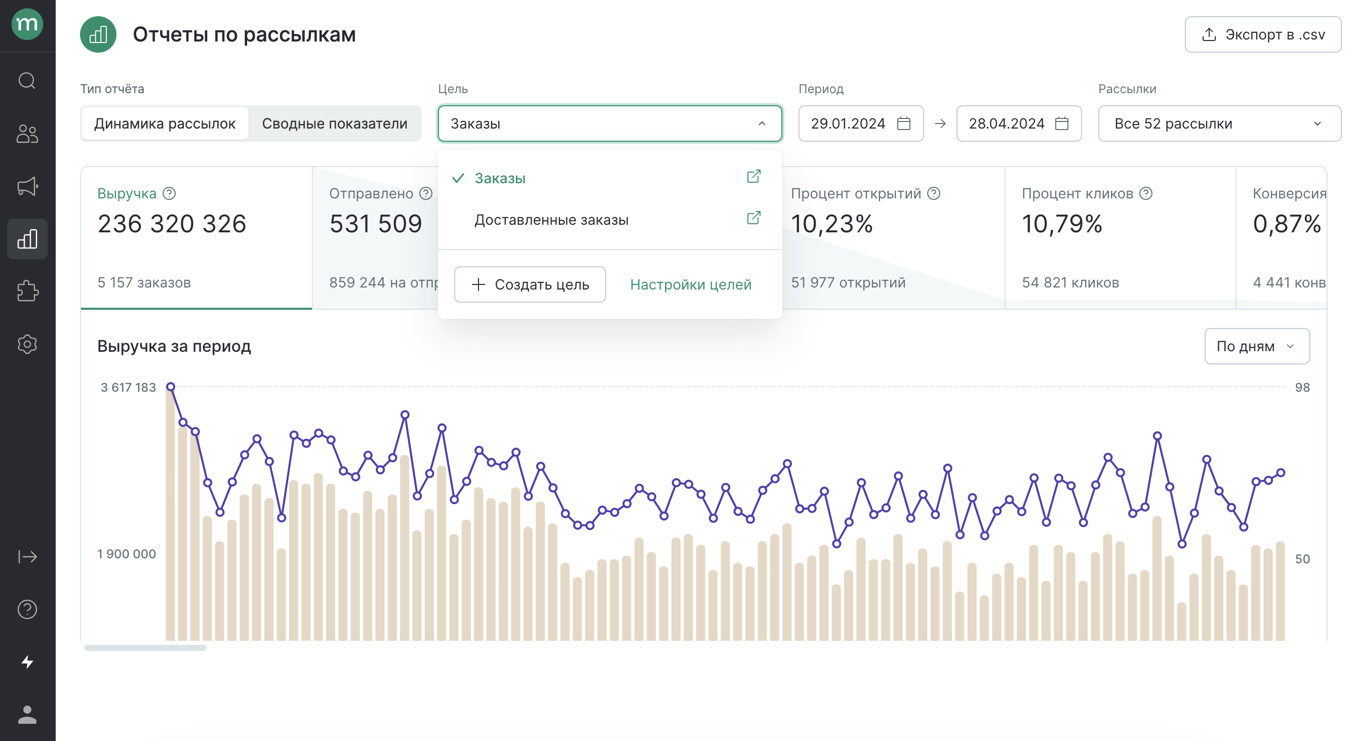Click the '236 320 326' revenue value
The image size is (1354, 741).
172,224
